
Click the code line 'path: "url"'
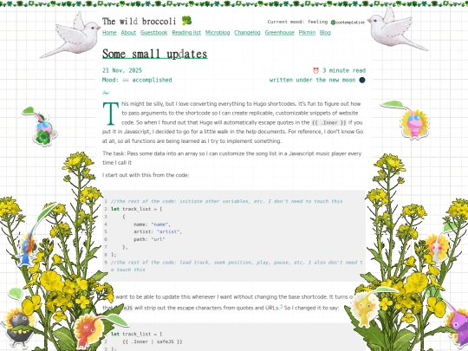pyautogui.click(x=149, y=239)
